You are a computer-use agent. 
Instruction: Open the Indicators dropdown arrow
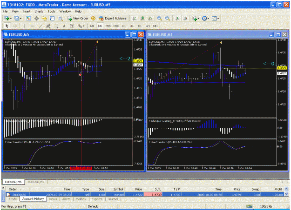click(198, 19)
